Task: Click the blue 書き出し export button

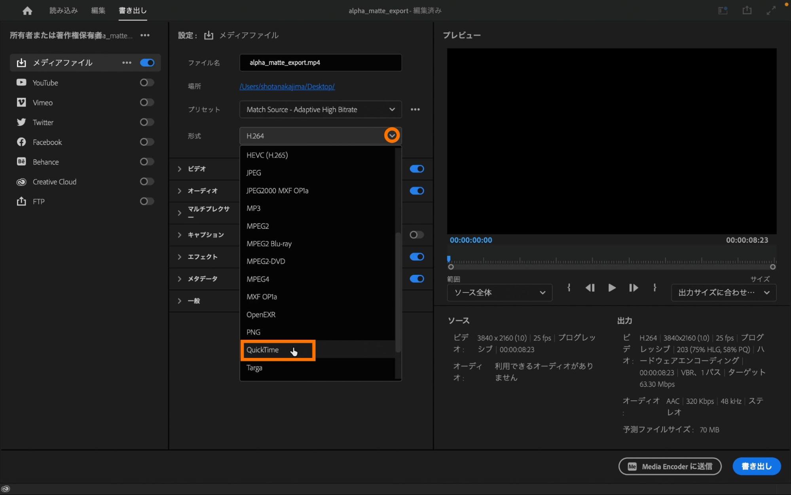Action: (x=756, y=466)
